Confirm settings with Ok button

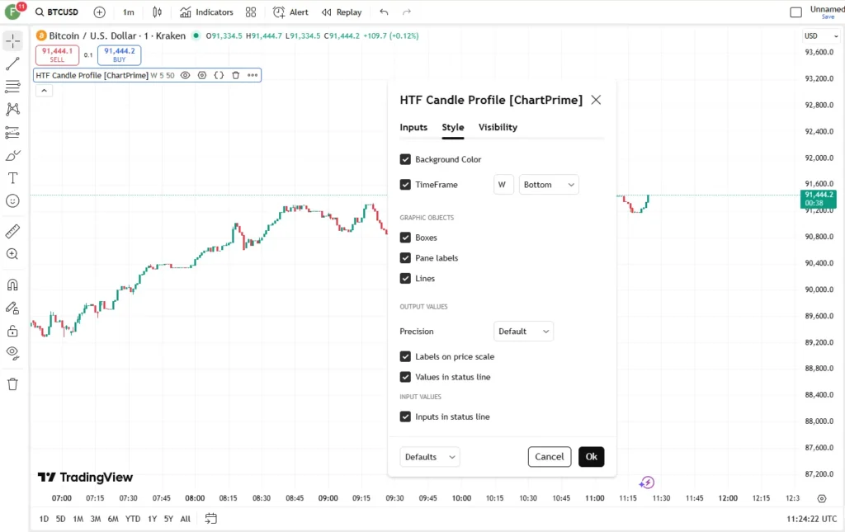coord(591,457)
